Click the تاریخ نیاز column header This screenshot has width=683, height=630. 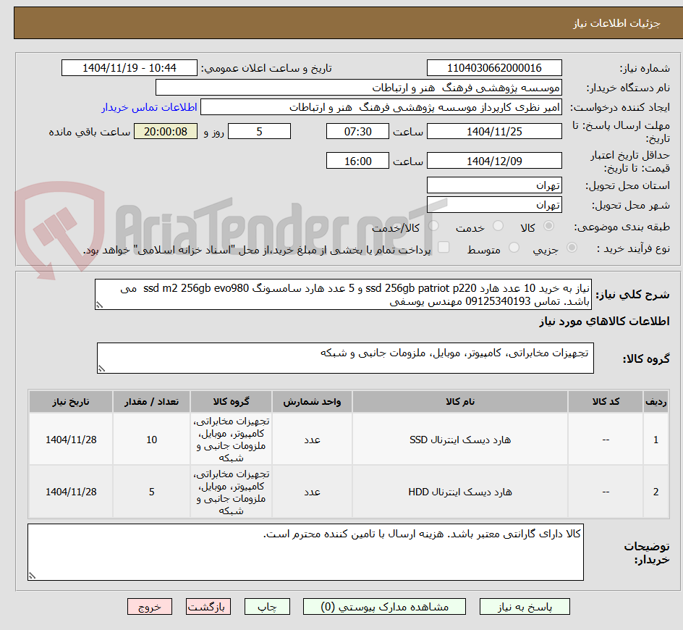(x=71, y=402)
